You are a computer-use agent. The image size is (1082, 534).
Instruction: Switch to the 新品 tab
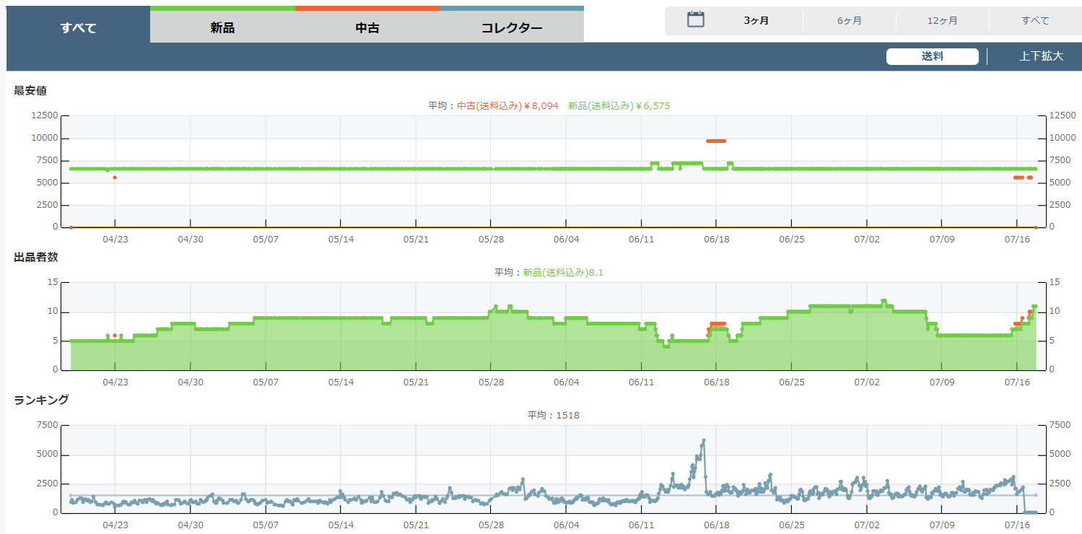pyautogui.click(x=222, y=28)
